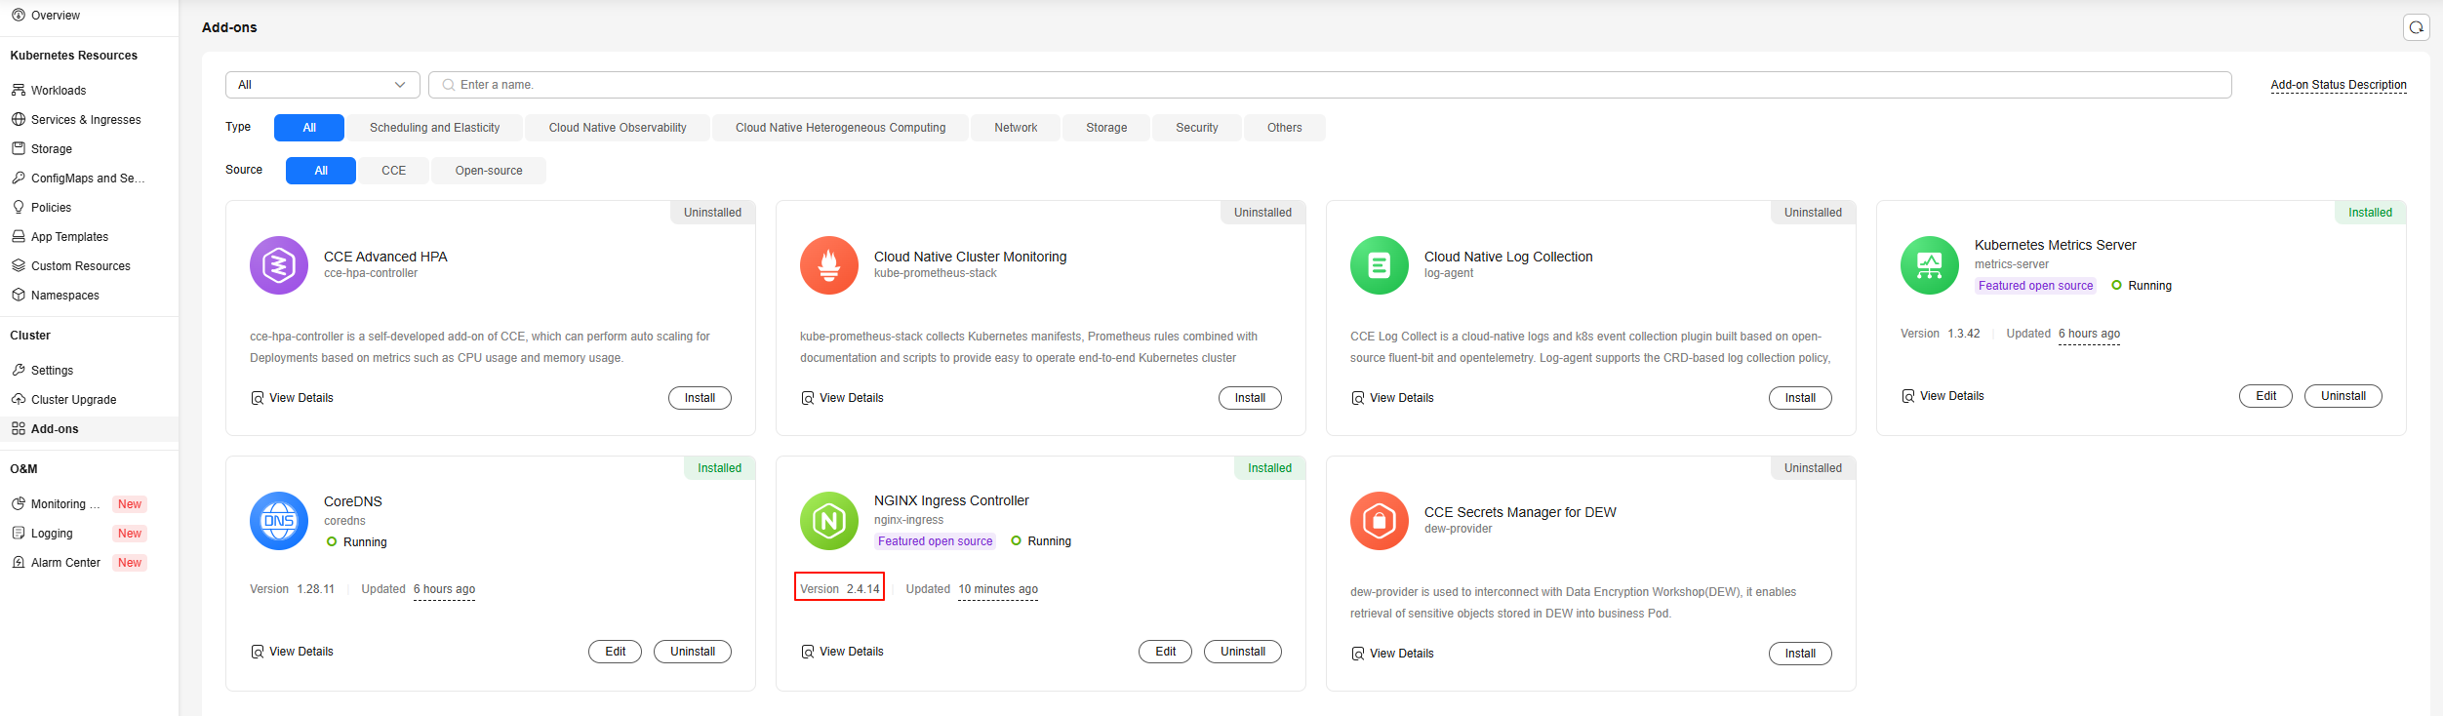Image resolution: width=2443 pixels, height=716 pixels.
Task: Click the App Templates sidebar icon
Action: point(18,236)
